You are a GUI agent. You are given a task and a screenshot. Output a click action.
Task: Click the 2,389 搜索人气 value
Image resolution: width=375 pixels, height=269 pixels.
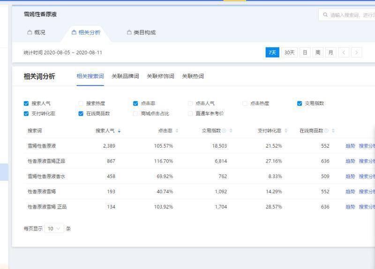click(x=109, y=146)
